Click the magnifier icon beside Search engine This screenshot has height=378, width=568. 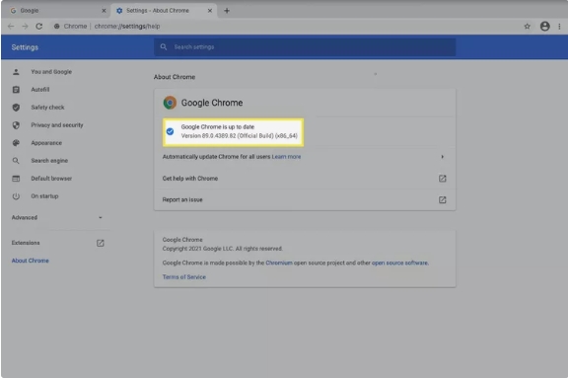[16, 161]
